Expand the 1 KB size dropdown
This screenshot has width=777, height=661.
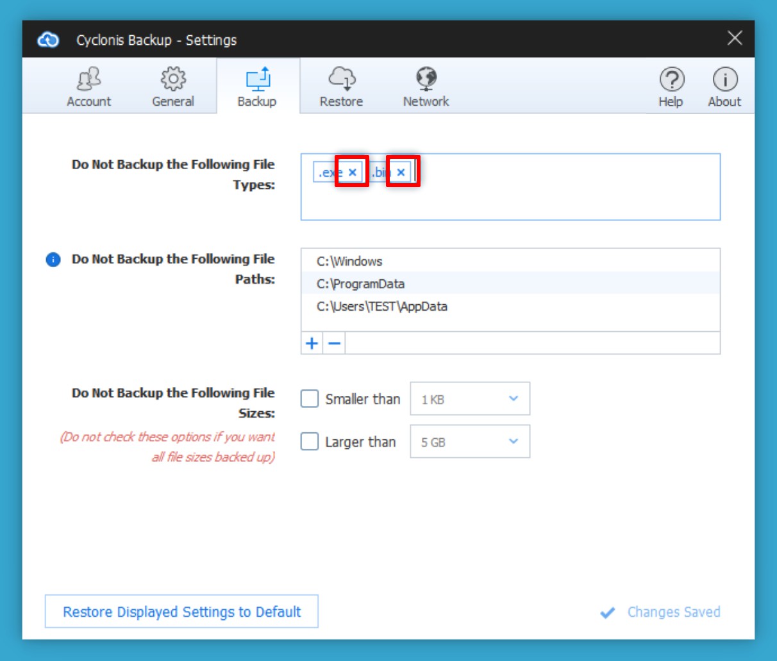tap(470, 399)
